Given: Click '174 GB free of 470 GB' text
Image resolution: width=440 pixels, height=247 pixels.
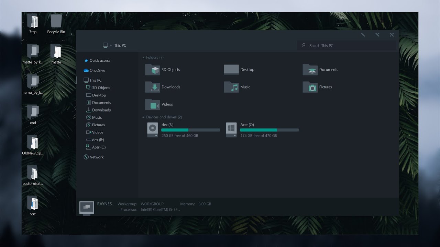Looking at the screenshot, I should point(258,136).
